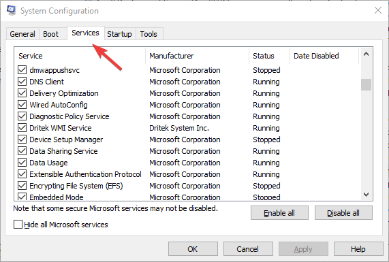The image size is (389, 262).
Task: Uncheck Data Sharing Service
Action: pos(22,151)
